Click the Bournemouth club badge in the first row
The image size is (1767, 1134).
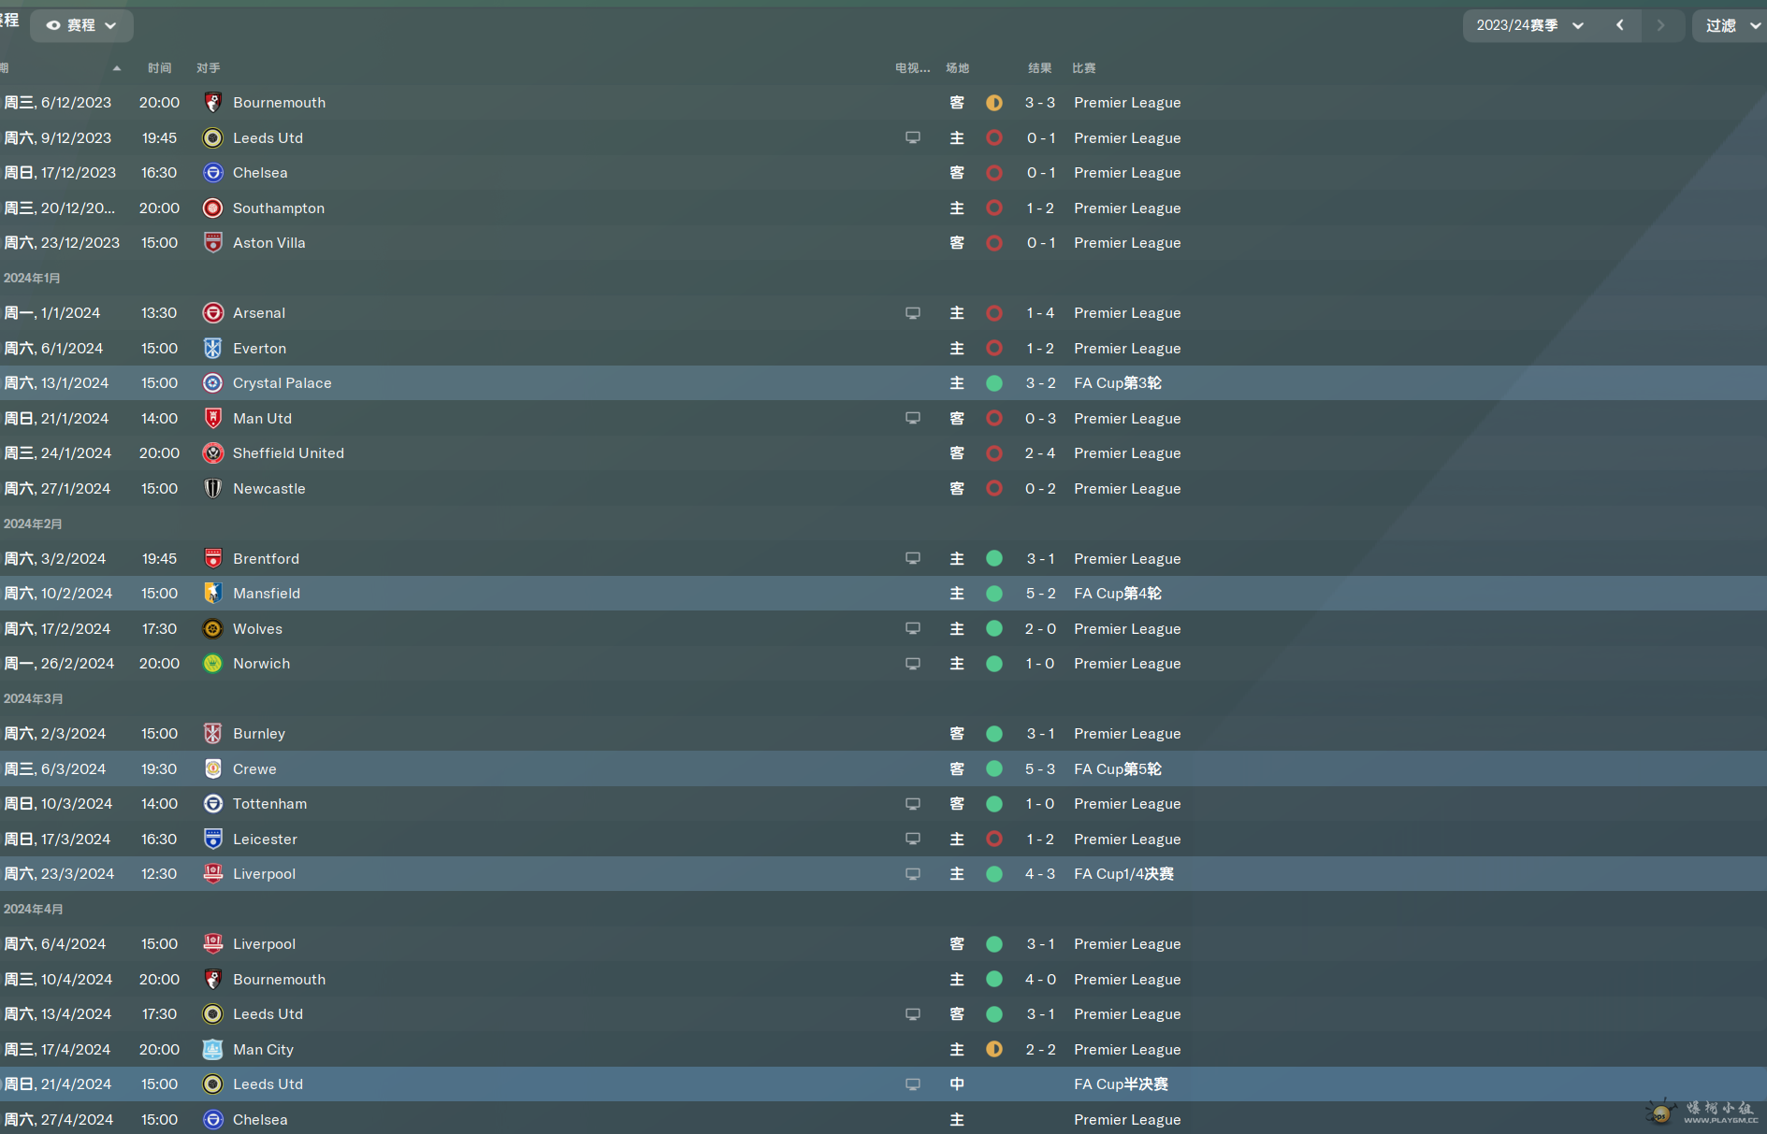(x=212, y=103)
